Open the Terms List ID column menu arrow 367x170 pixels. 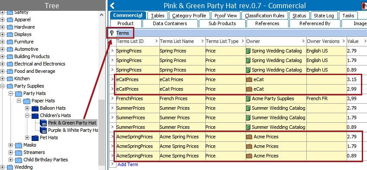click(156, 42)
